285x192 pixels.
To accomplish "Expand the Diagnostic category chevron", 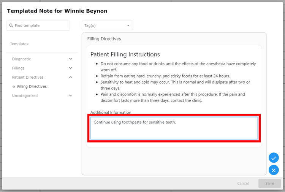I will (x=71, y=59).
